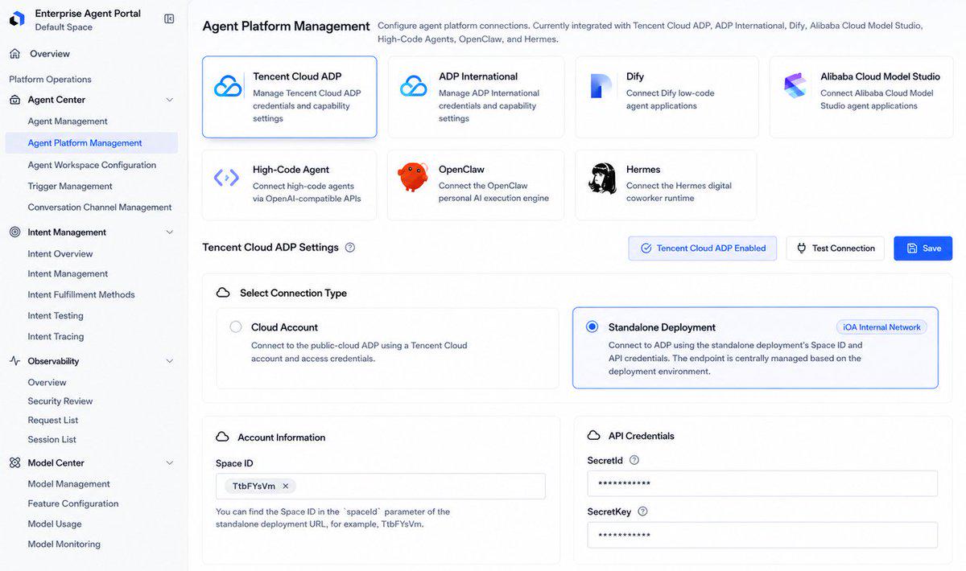Viewport: 966px width, 571px height.
Task: Click the Tencent Cloud ADP cloud logo
Action: (228, 86)
